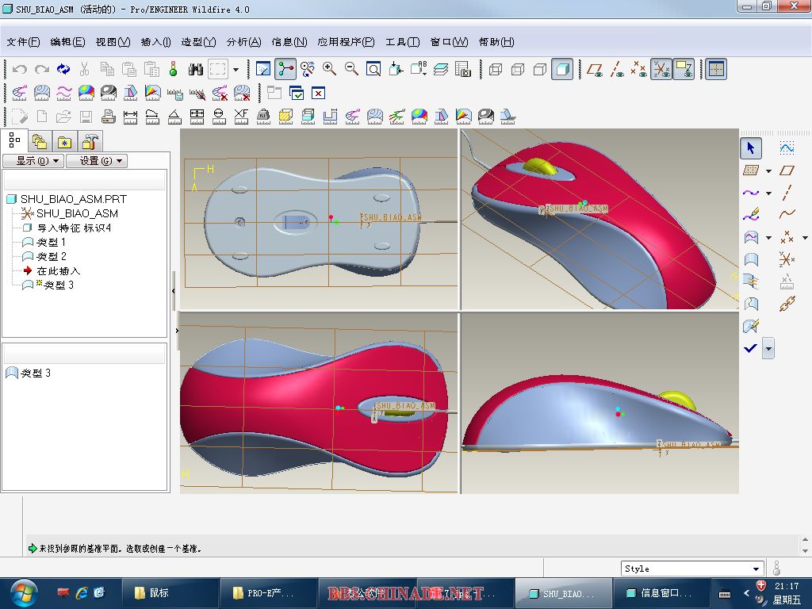
Task: Open the 设置 dropdown in model tree
Action: pyautogui.click(x=96, y=161)
